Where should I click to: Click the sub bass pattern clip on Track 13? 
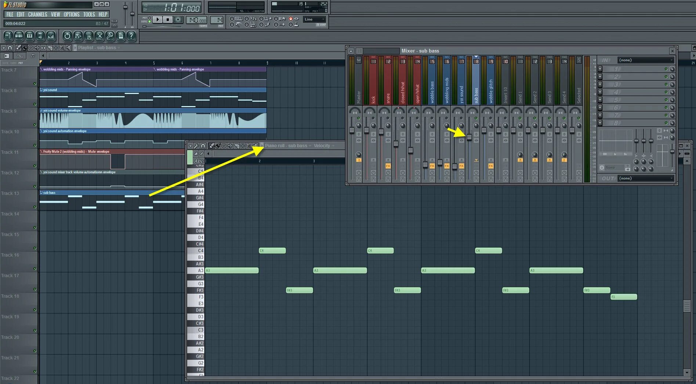click(x=112, y=200)
